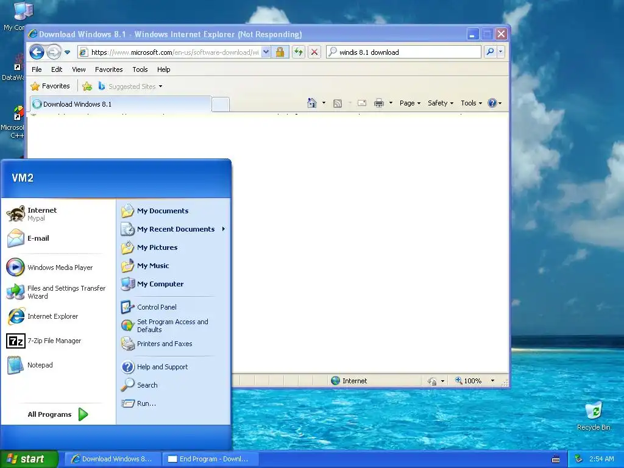Open the Favorites menu in menu bar
The height and width of the screenshot is (468, 624).
(x=108, y=69)
